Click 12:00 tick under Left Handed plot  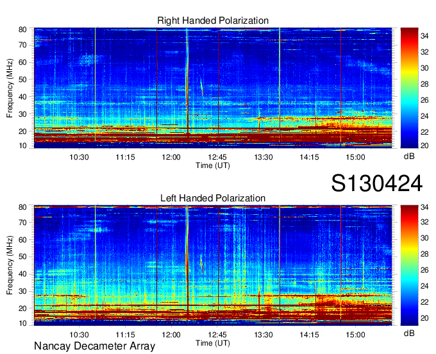point(171,335)
